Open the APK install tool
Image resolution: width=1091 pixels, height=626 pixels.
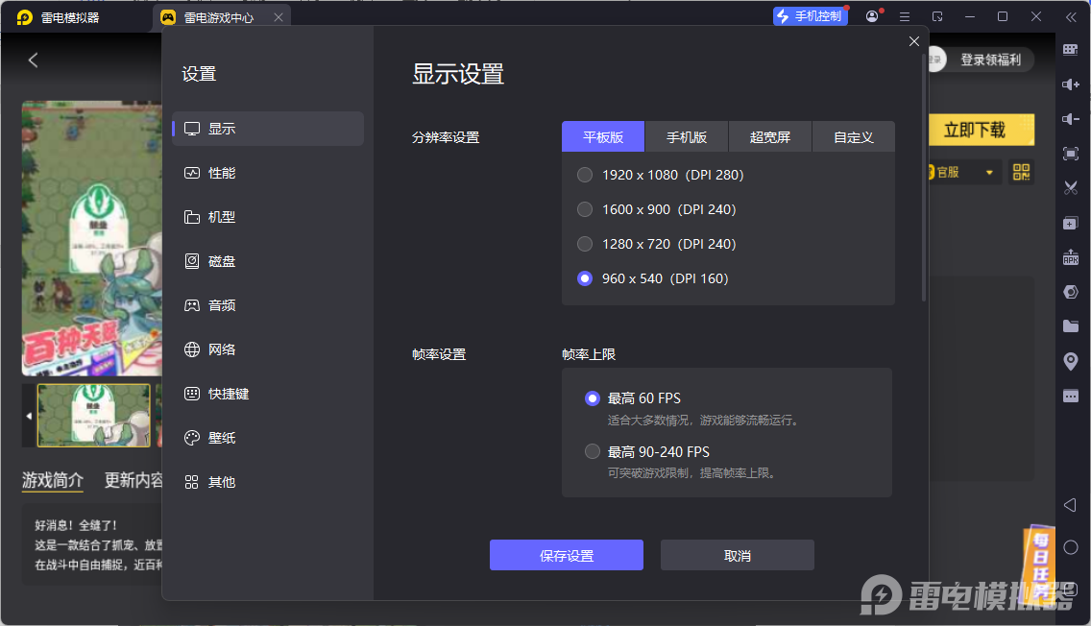point(1070,257)
